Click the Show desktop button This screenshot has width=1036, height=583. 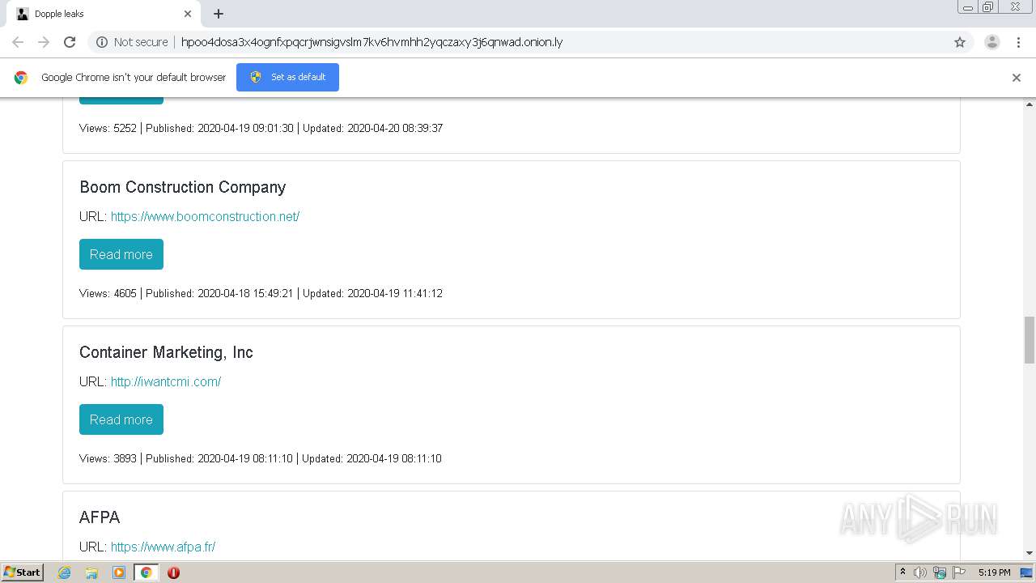[1027, 572]
